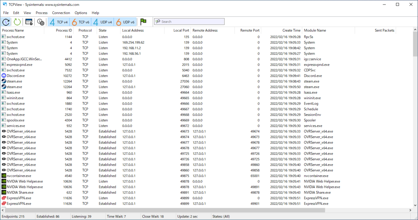The width and height of the screenshot is (418, 220).
Task: Click the spoolsv.exe process icon
Action: tap(4, 120)
